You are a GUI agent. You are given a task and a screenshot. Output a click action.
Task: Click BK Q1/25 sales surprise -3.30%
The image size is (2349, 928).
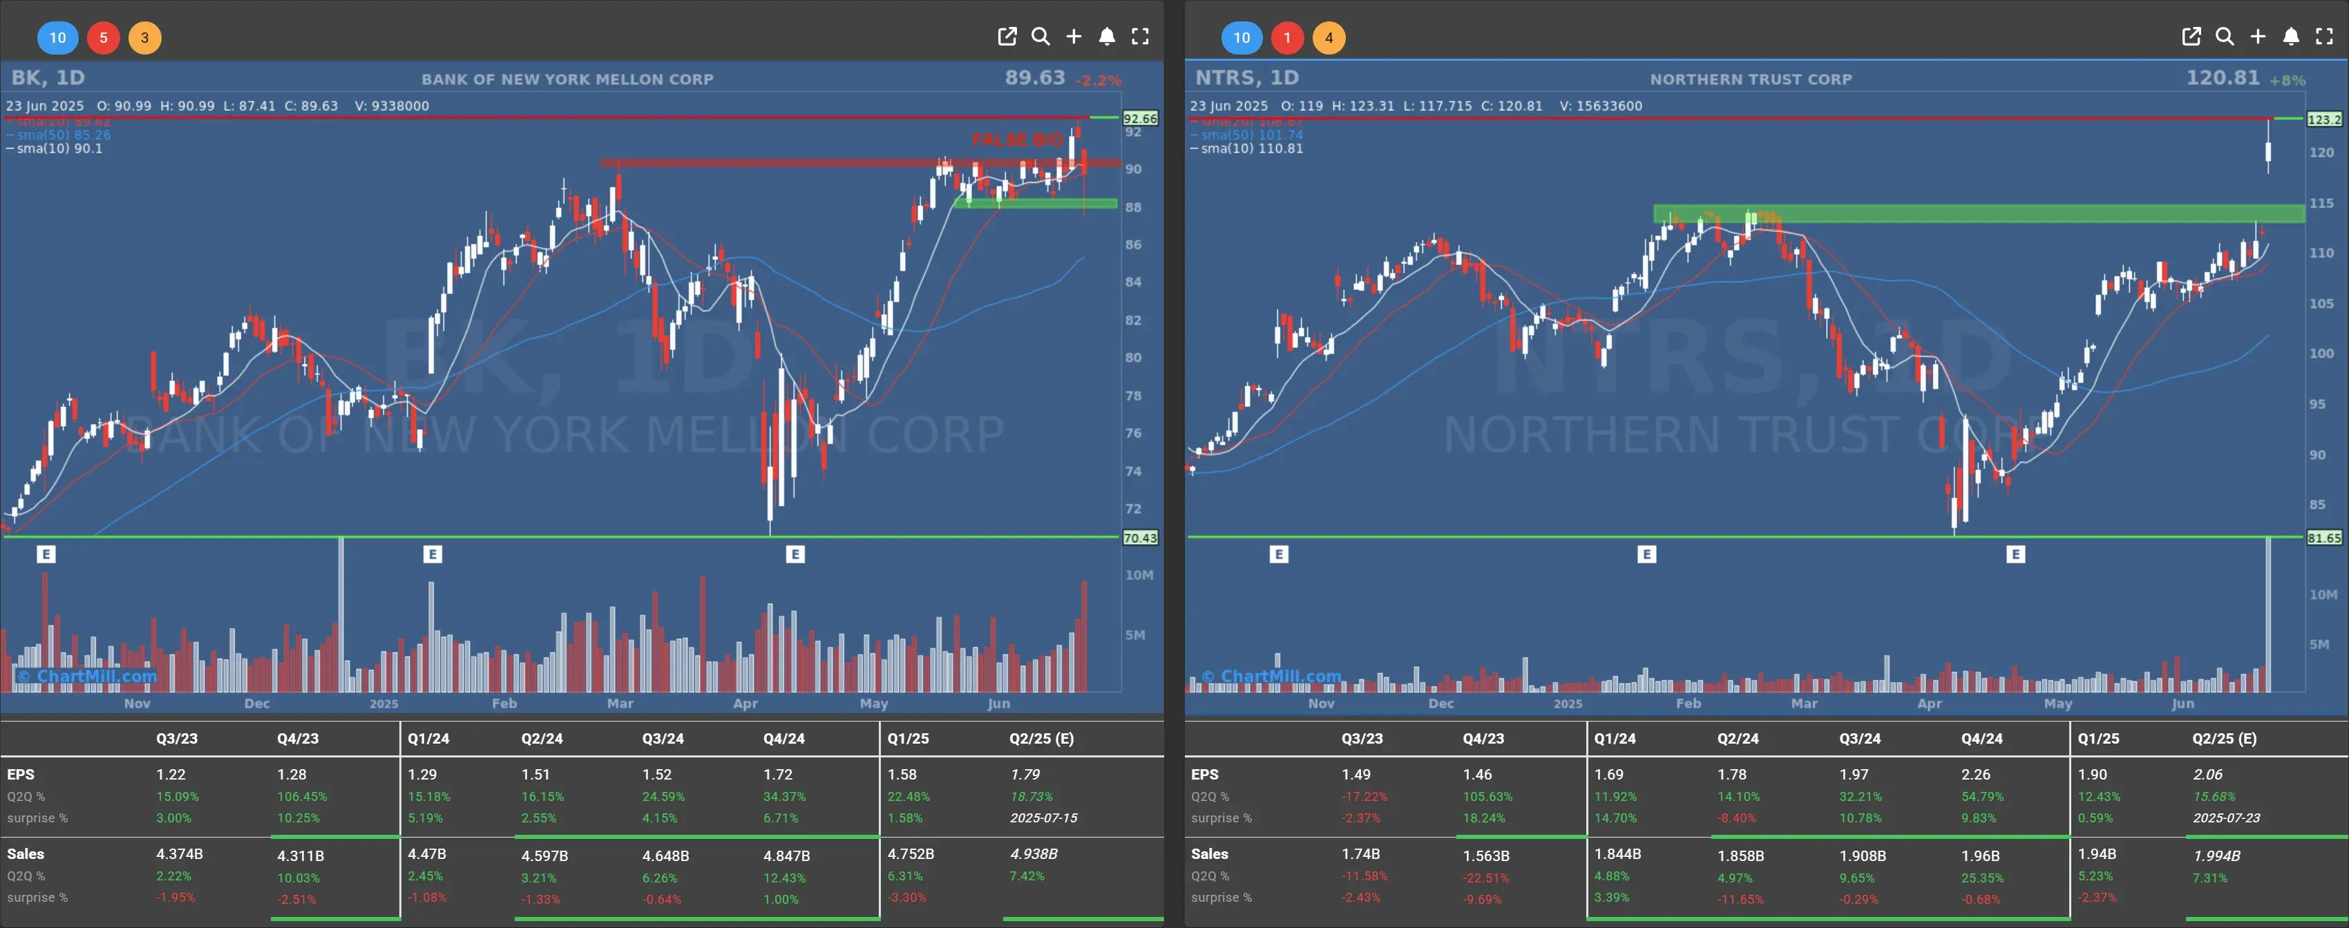click(906, 897)
